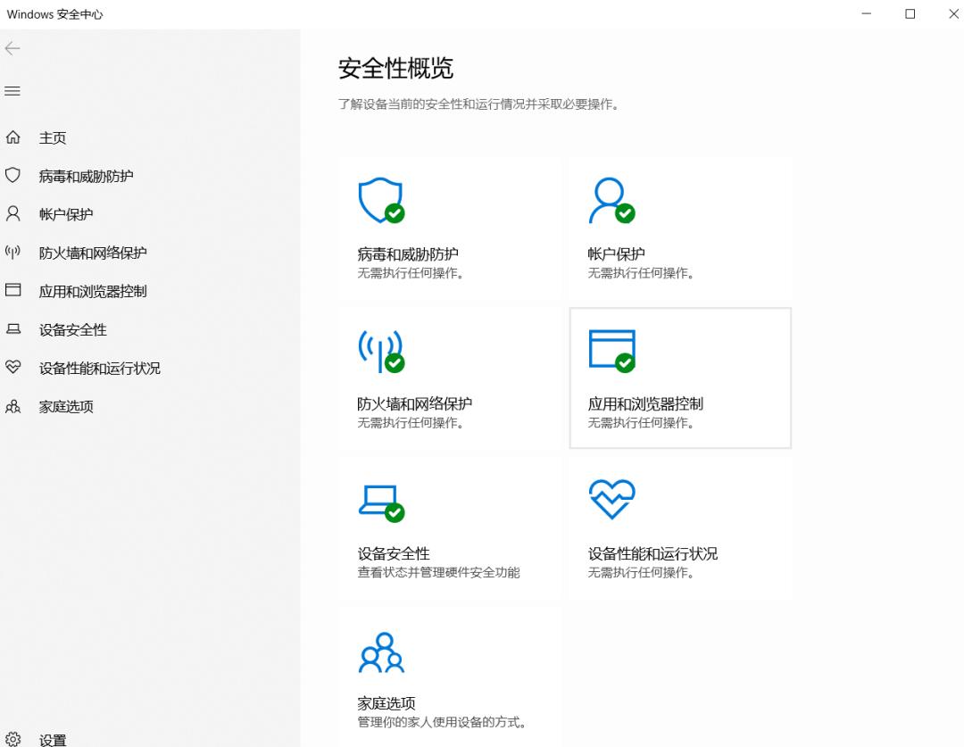The height and width of the screenshot is (747, 964).
Task: Click the 防火墙和网络保护 network icon
Action: (380, 351)
